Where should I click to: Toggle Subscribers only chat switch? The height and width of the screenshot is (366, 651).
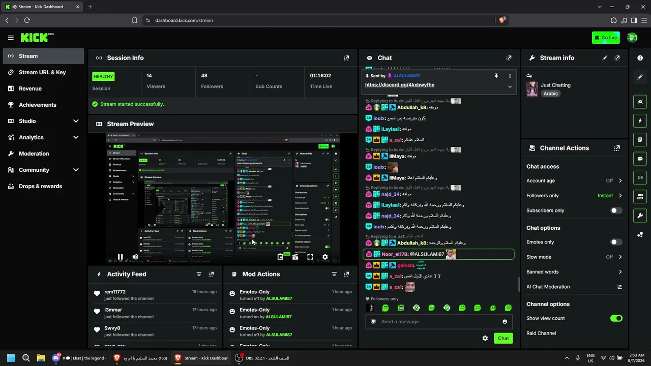[x=616, y=210]
